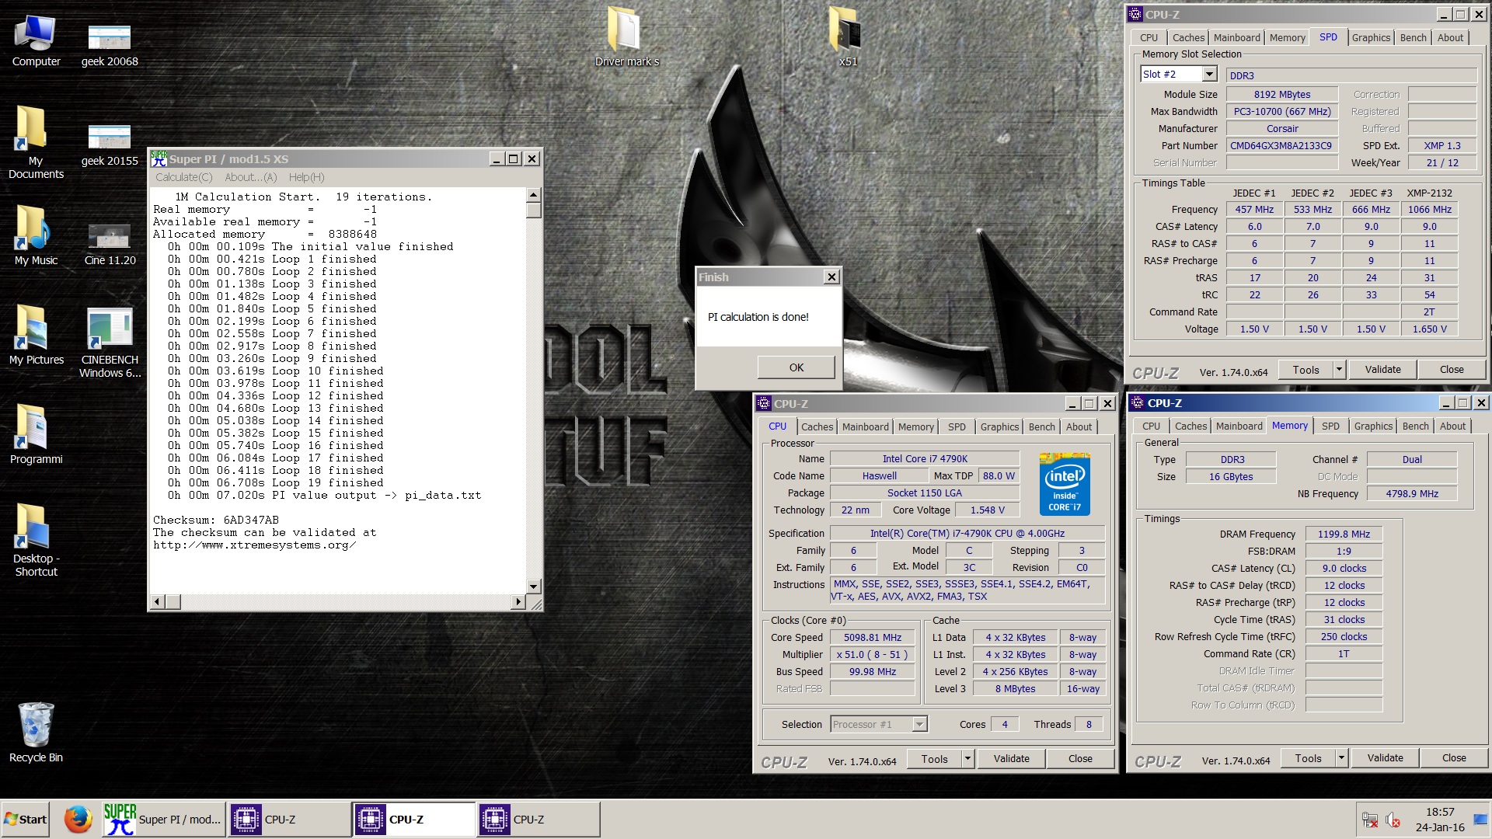Switch to Caches tab in CPU tab window

817,426
